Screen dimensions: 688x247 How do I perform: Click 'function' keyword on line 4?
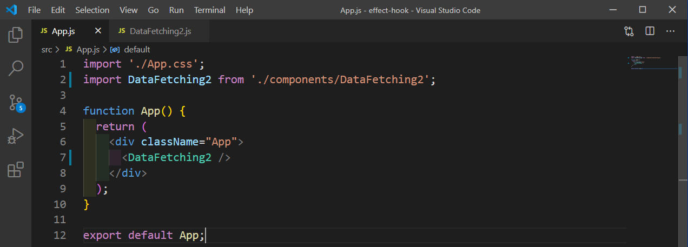pyautogui.click(x=109, y=111)
